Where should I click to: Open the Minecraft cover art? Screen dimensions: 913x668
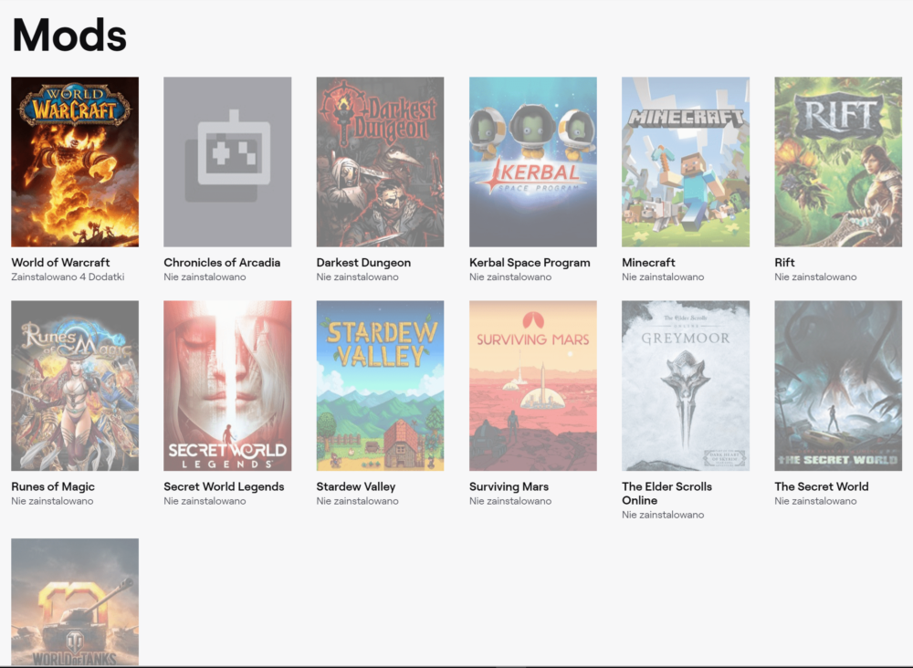click(x=686, y=162)
